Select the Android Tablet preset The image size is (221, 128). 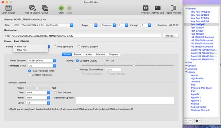(x=198, y=107)
